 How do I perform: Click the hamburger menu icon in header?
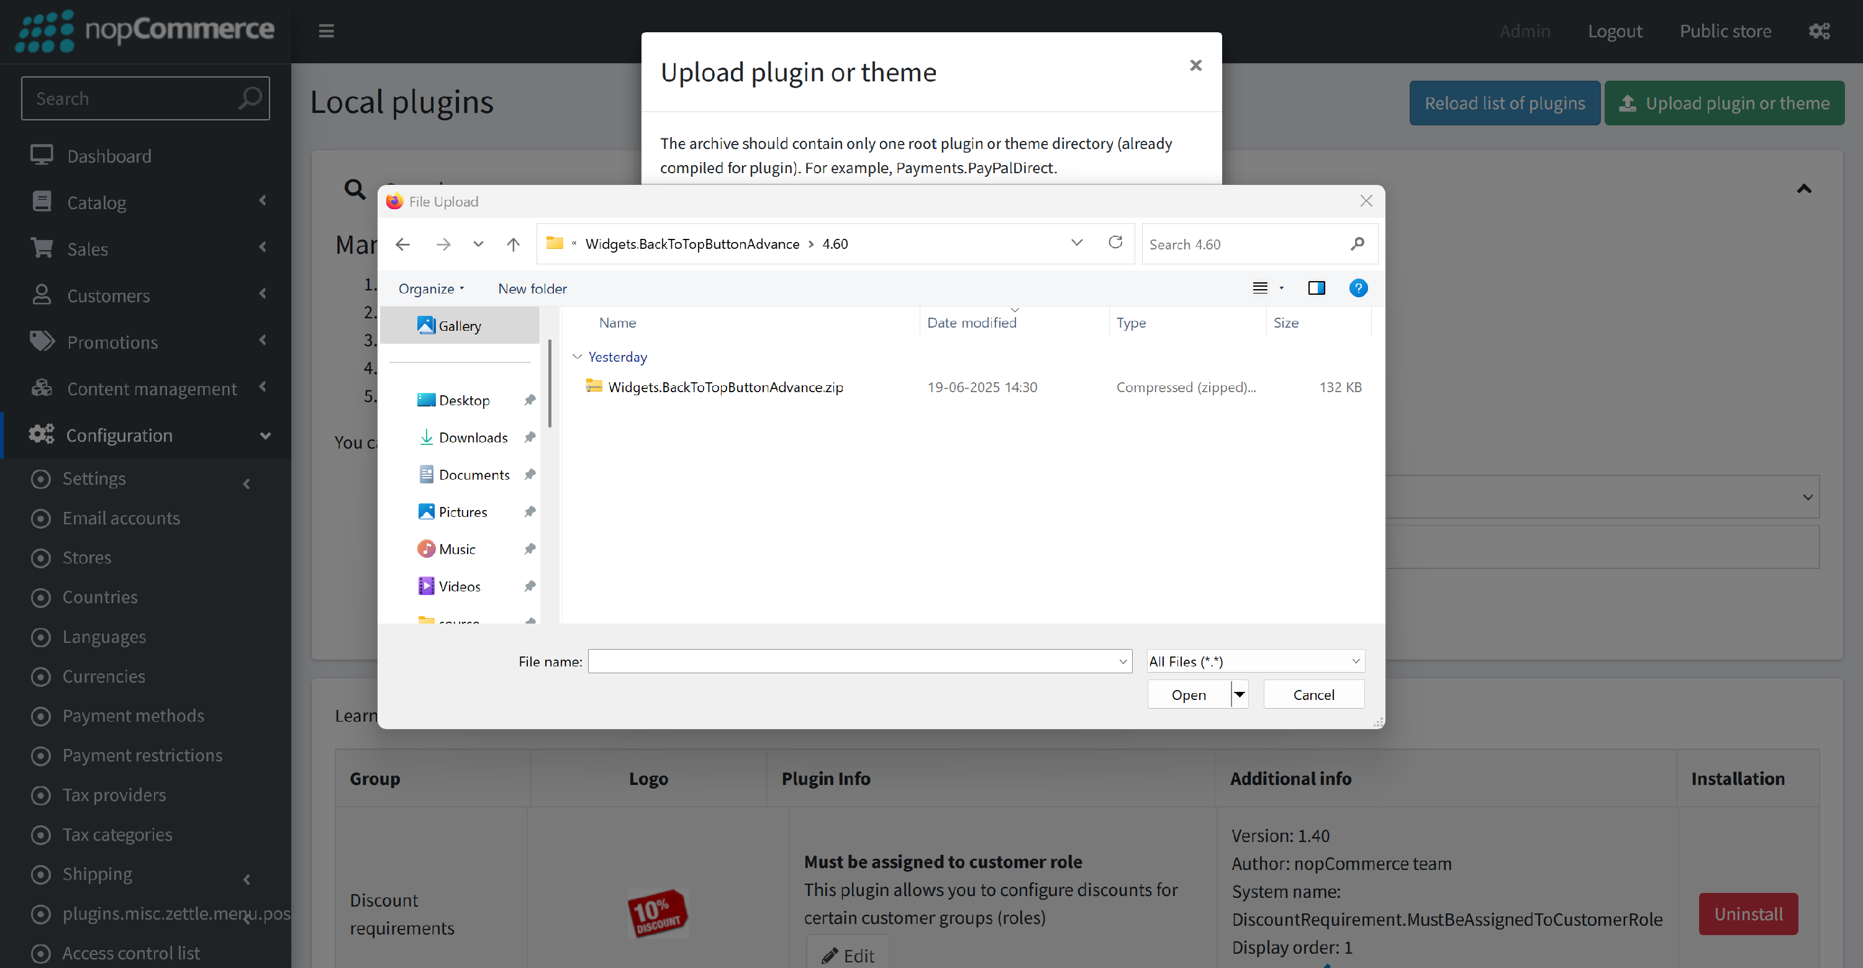[x=326, y=31]
